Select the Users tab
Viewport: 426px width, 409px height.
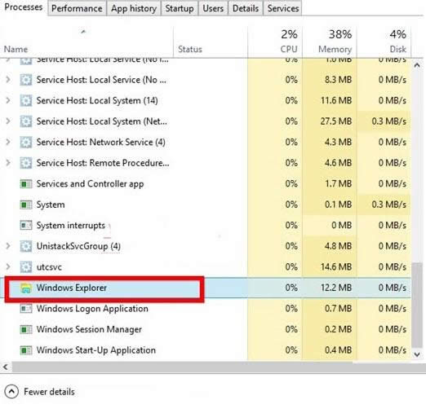click(213, 8)
